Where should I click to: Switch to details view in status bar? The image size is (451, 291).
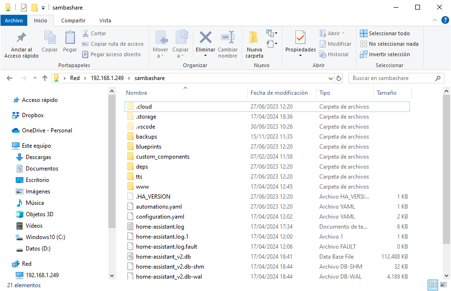coord(433,285)
